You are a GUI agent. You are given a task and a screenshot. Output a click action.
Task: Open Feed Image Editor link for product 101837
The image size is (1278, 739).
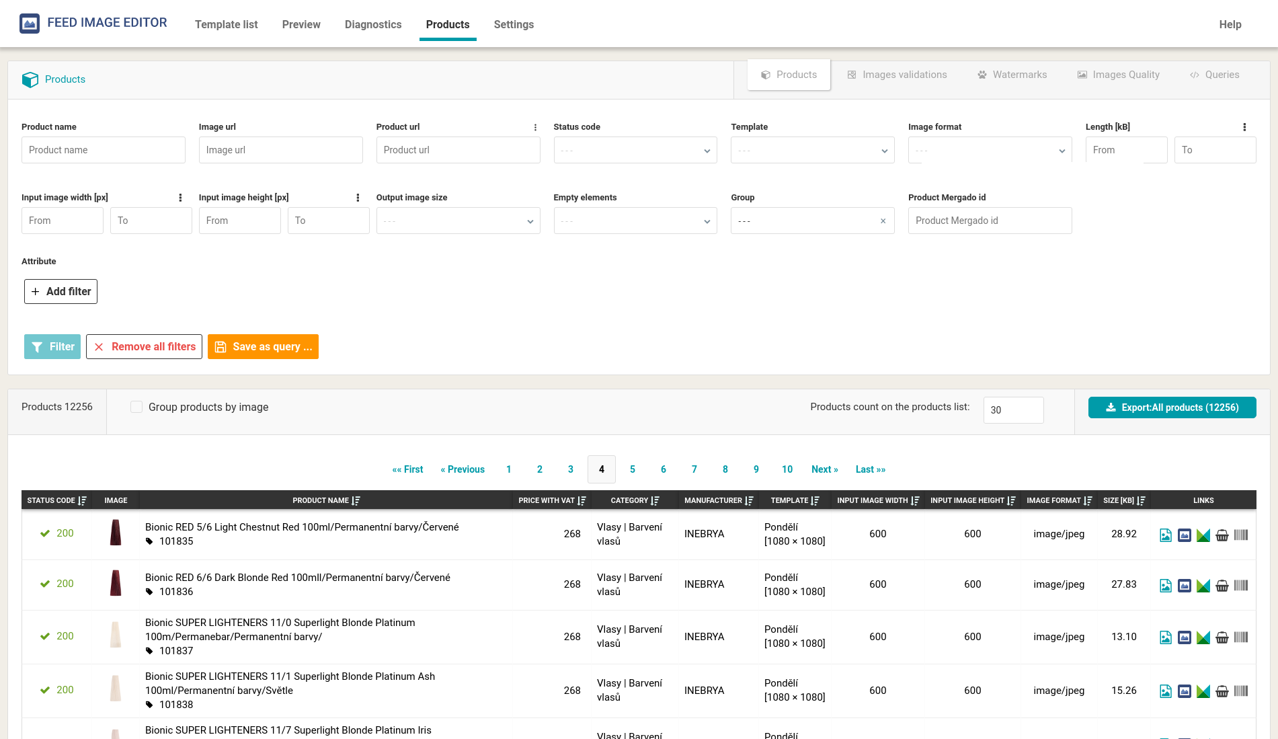click(x=1185, y=637)
